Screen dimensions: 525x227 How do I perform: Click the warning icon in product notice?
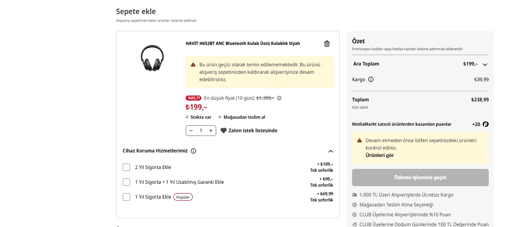point(193,65)
